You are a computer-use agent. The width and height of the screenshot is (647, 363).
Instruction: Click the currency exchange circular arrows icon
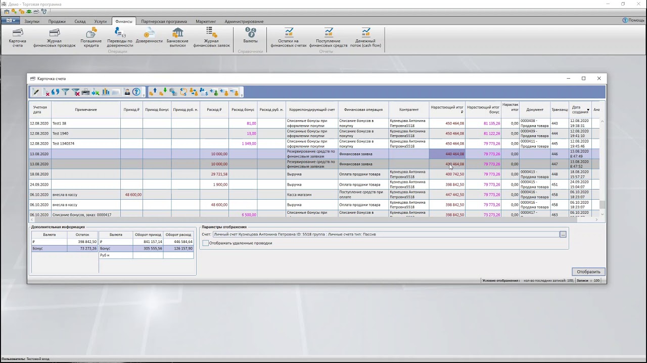(183, 92)
